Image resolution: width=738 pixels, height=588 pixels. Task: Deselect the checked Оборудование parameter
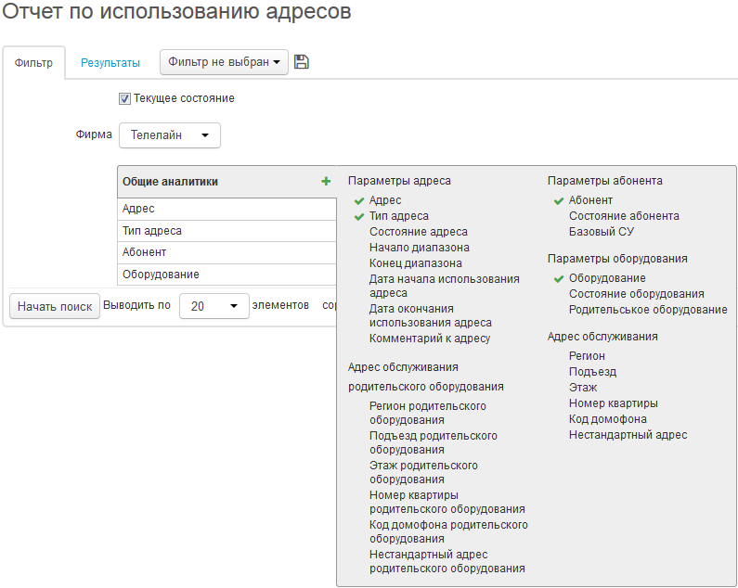pos(607,278)
